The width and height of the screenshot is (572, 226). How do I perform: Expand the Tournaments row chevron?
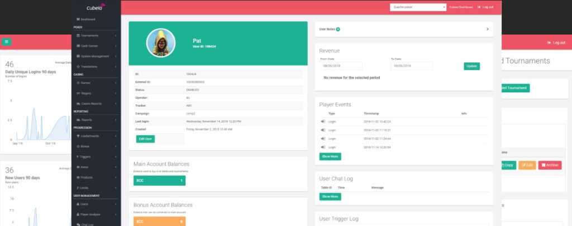coord(116,36)
